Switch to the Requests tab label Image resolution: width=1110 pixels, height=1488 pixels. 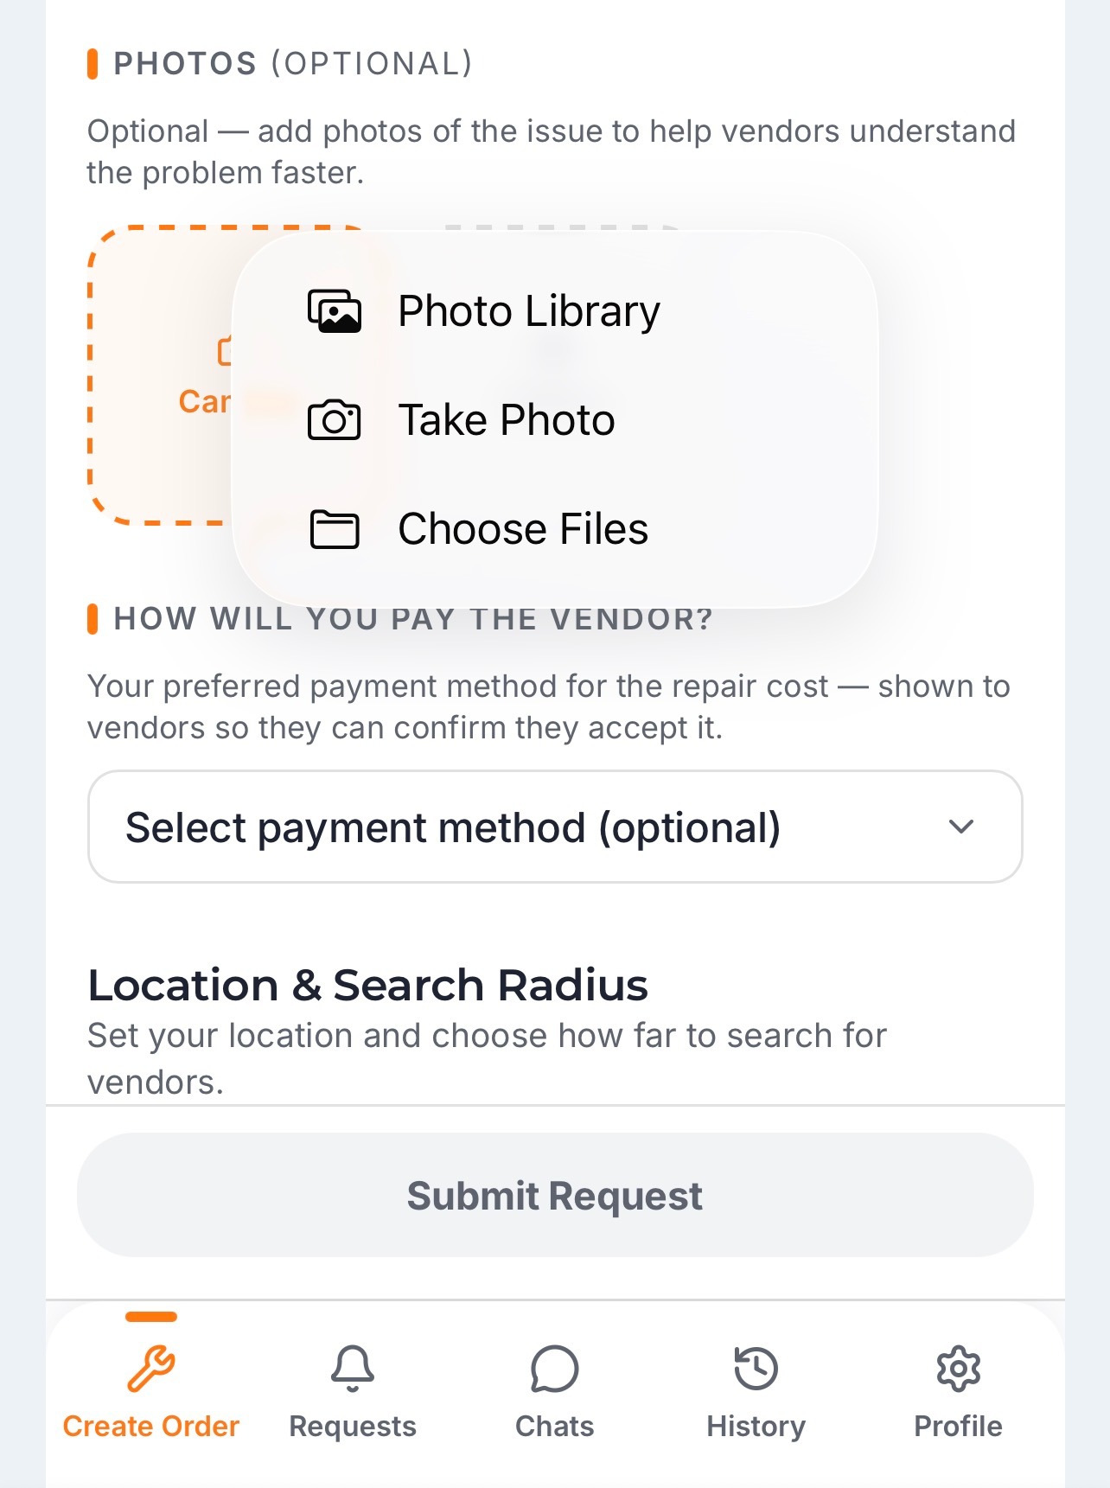click(353, 1427)
